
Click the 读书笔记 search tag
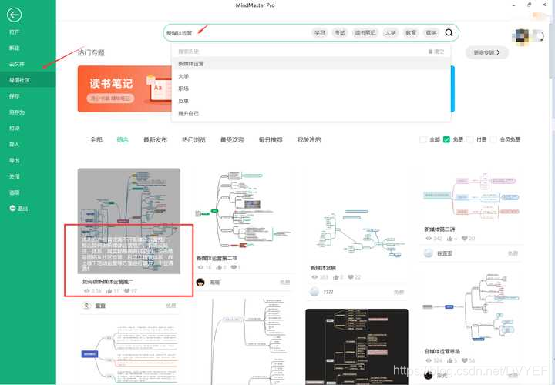coord(365,32)
